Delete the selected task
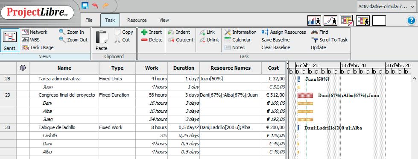Image resolution: width=418 pixels, height=159 pixels. (152, 40)
